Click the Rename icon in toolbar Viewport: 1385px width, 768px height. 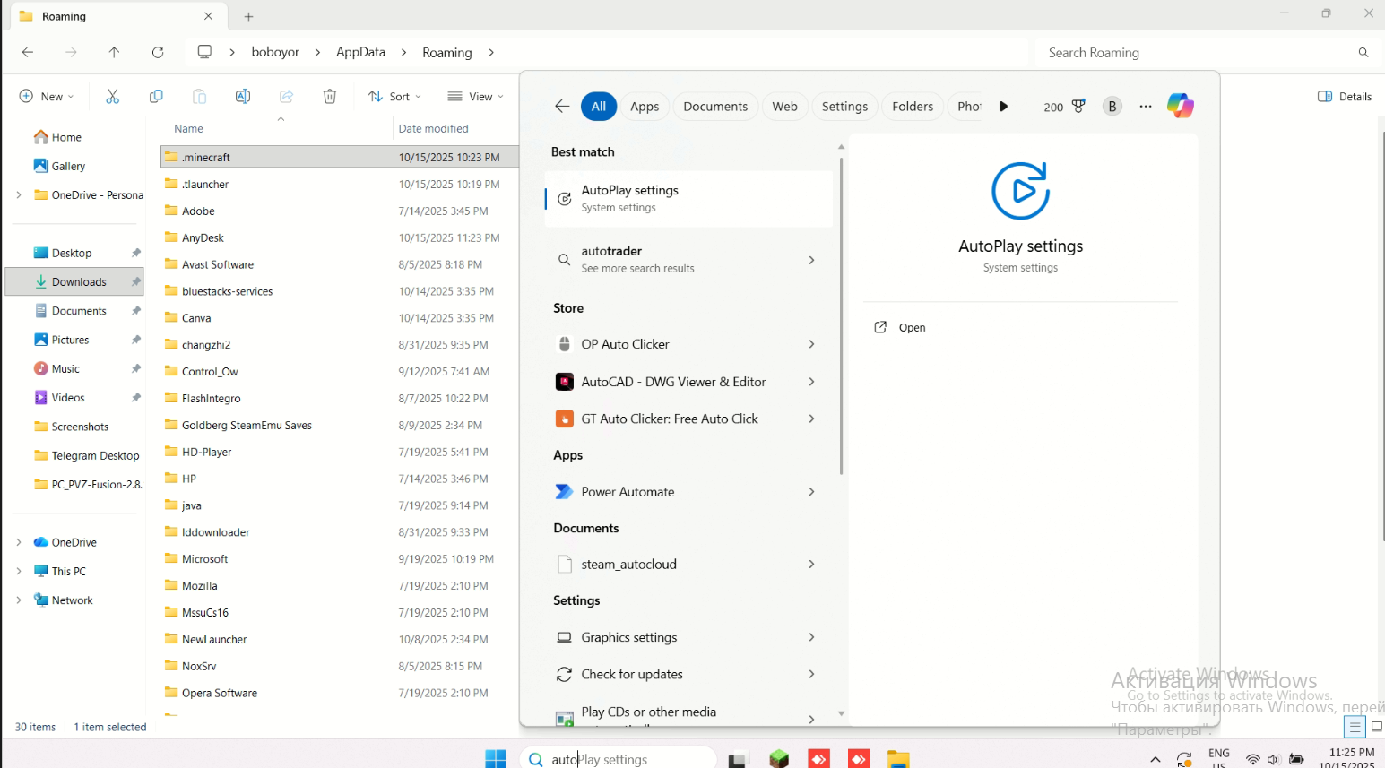pyautogui.click(x=242, y=97)
